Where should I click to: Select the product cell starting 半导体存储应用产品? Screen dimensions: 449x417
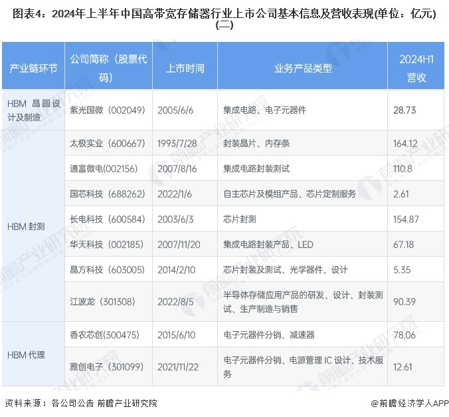point(303,301)
